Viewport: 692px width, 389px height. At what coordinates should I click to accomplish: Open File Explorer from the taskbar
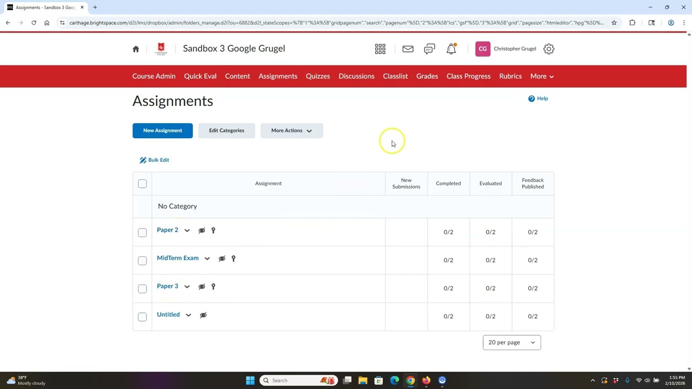363,380
